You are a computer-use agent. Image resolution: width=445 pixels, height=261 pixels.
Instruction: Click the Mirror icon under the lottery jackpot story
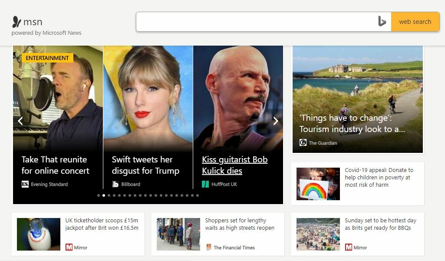coord(69,248)
